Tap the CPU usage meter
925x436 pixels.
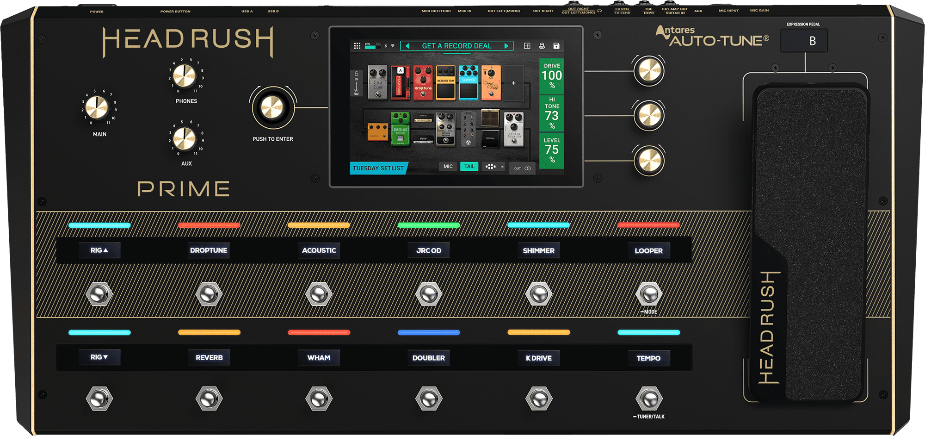(373, 46)
